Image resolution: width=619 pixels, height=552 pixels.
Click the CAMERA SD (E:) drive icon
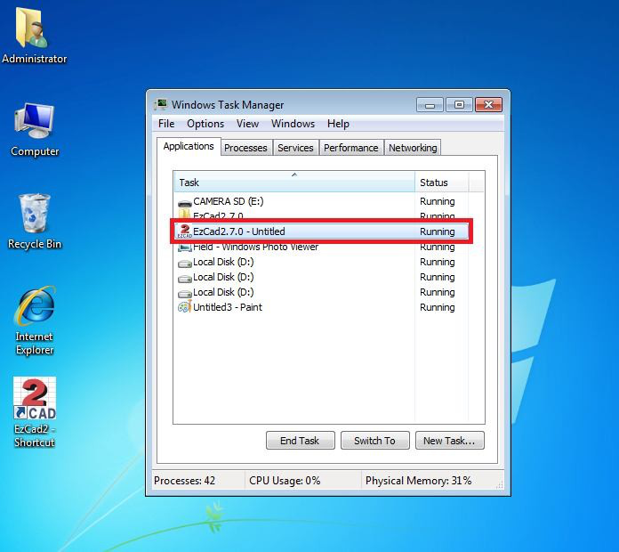click(x=185, y=202)
